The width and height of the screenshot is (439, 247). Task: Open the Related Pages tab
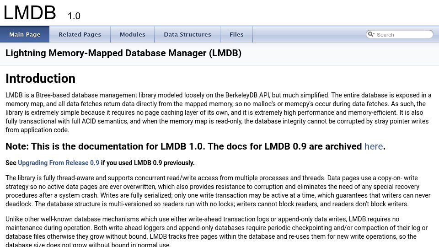[x=80, y=34]
